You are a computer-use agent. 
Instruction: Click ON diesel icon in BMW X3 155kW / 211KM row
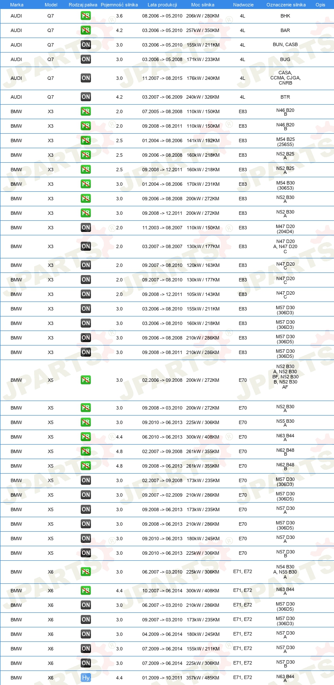coord(86,309)
